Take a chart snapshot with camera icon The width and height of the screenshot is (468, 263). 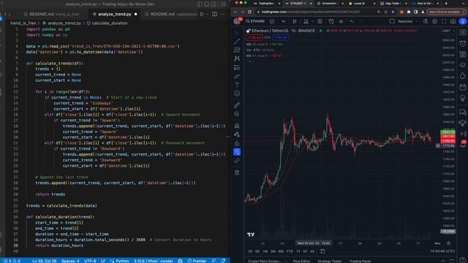click(x=453, y=21)
